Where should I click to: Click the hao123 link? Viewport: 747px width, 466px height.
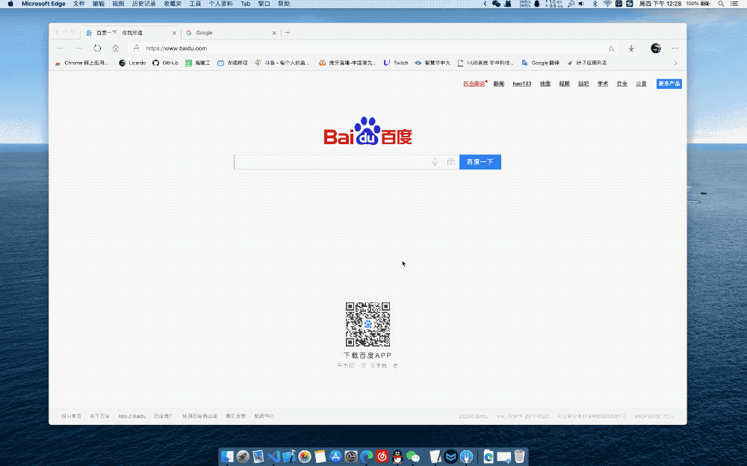tap(521, 84)
